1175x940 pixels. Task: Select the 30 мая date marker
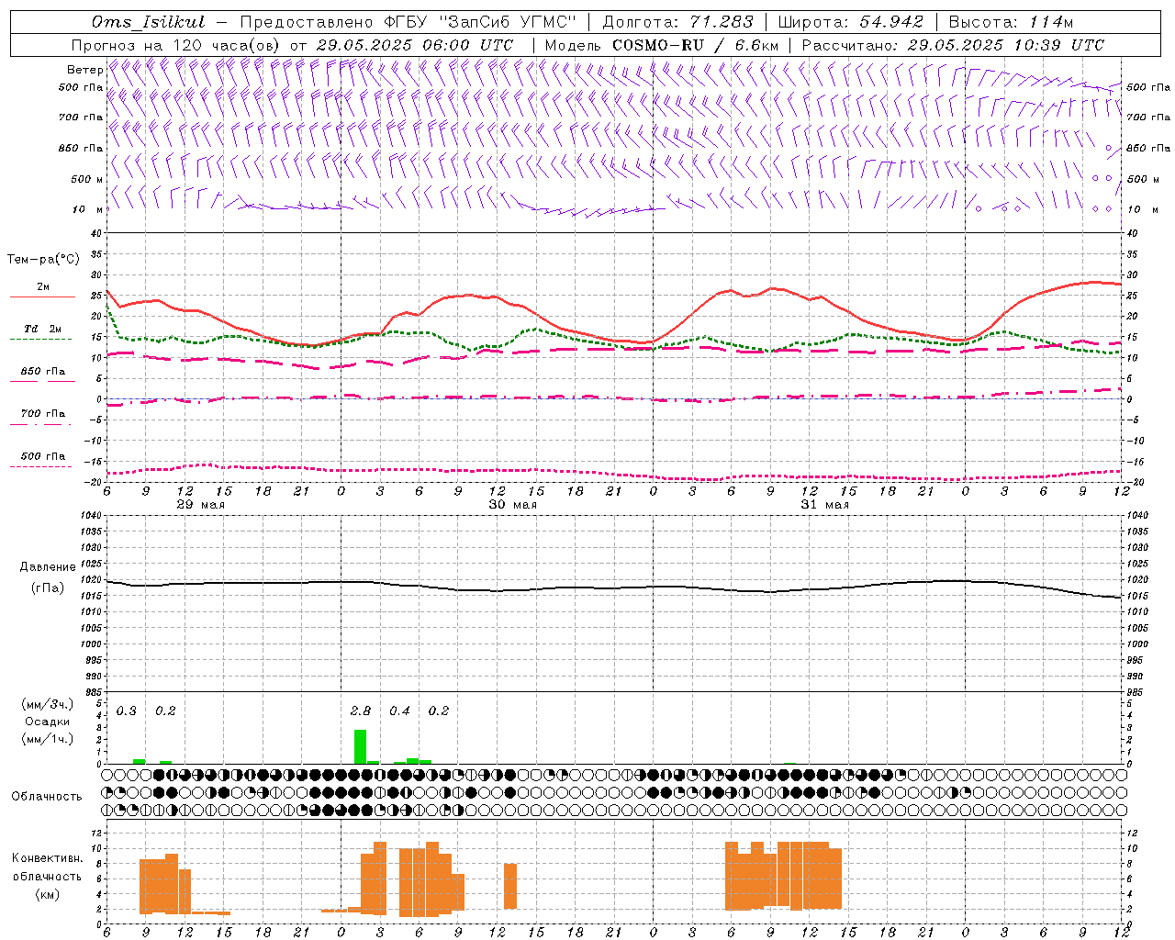coord(512,504)
